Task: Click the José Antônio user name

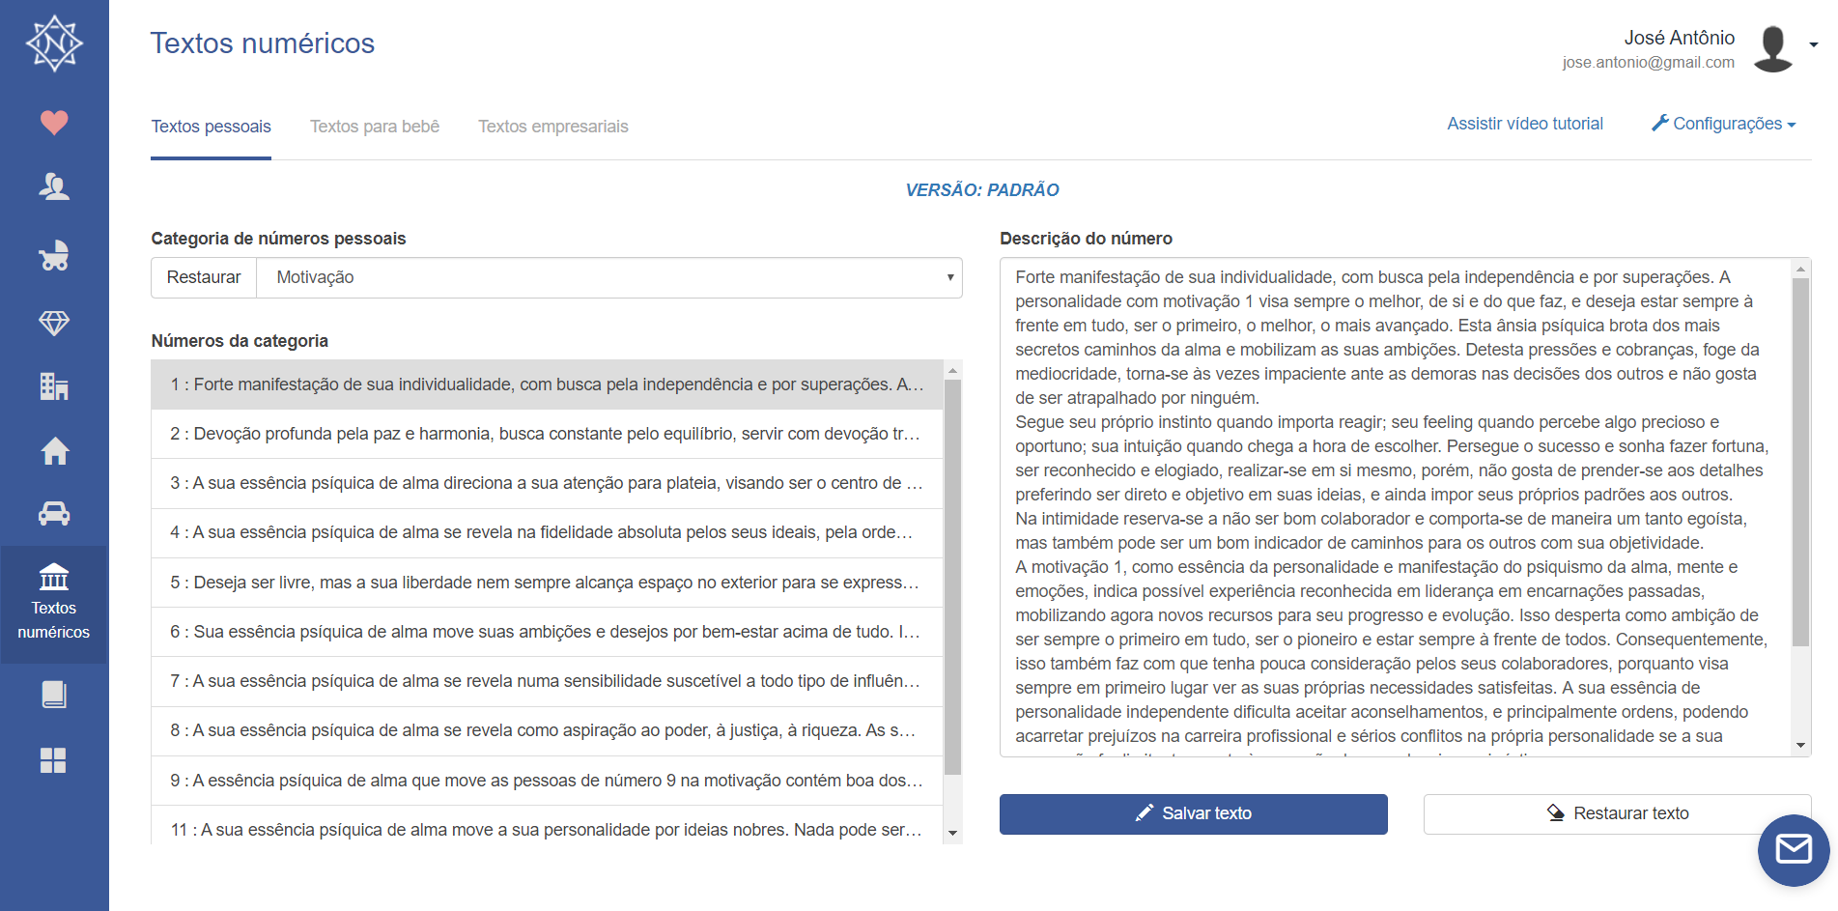Action: [1679, 38]
